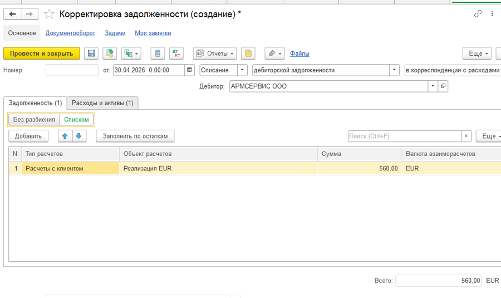Viewport: 501px width, 298px height.
Task: Open the Документооборот link
Action: tap(70, 33)
